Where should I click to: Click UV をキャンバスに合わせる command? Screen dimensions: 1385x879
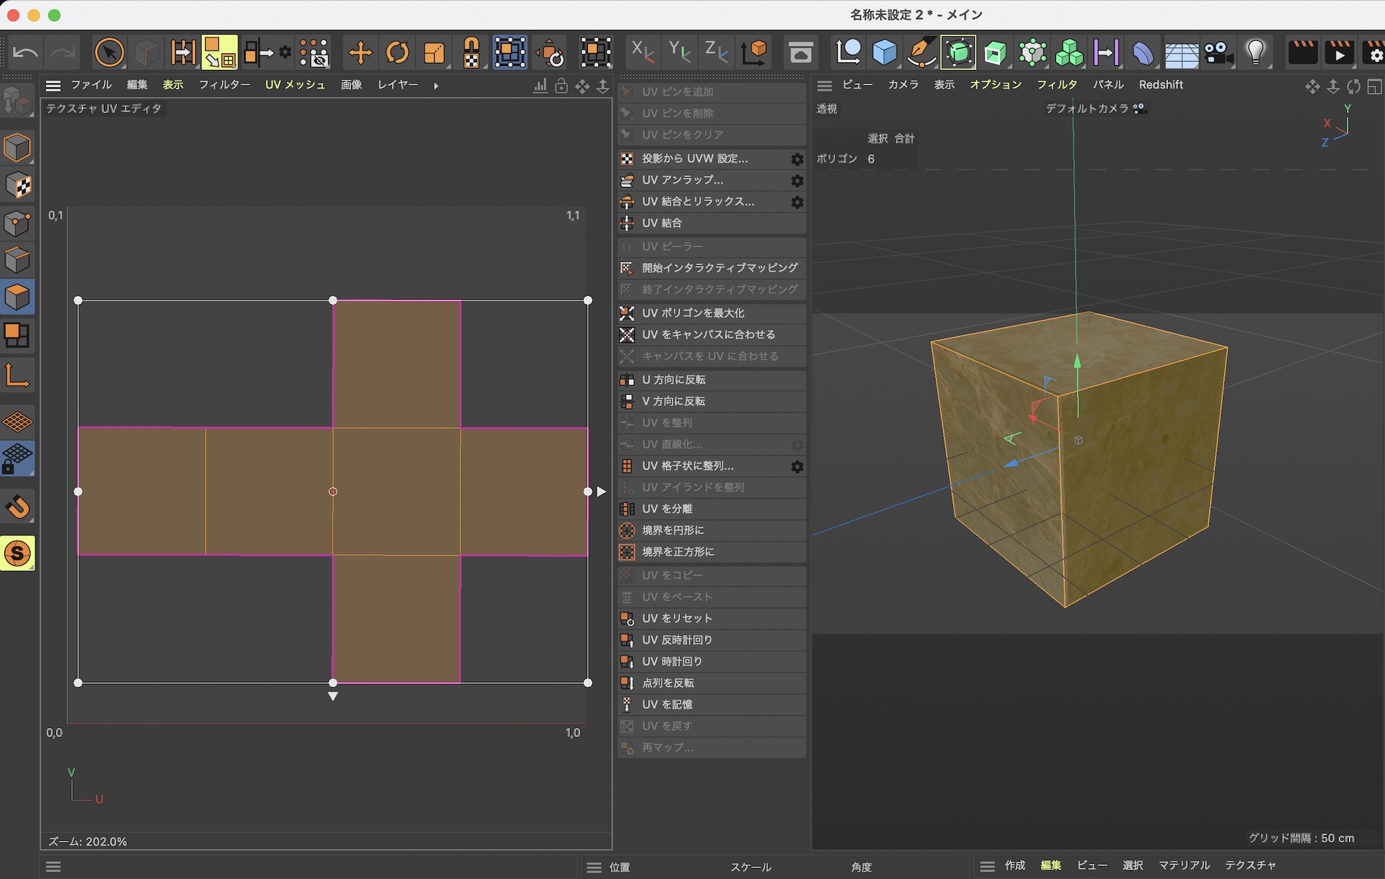click(708, 335)
